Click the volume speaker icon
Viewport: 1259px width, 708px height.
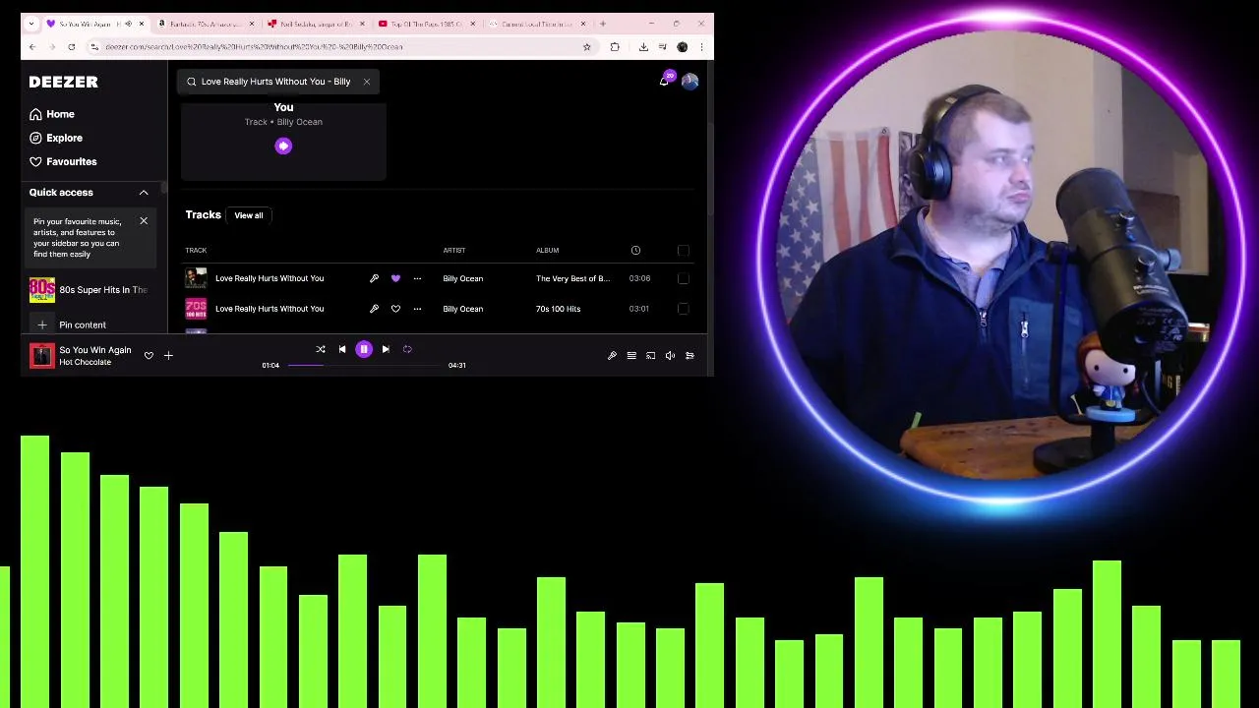[670, 356]
